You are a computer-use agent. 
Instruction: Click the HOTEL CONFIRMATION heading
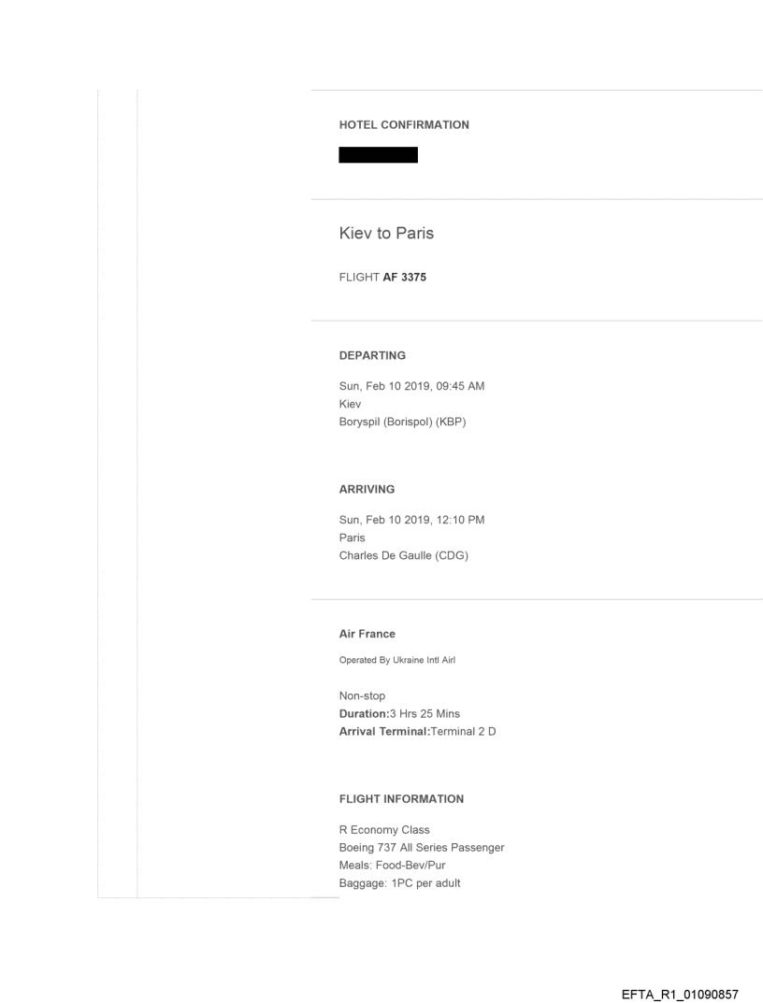tap(404, 125)
